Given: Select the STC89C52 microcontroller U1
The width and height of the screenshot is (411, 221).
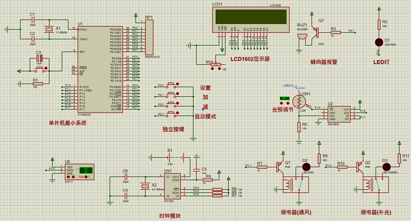Looking at the screenshot, I should (101, 69).
